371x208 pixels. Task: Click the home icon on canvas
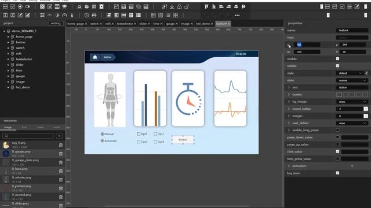pos(95,57)
